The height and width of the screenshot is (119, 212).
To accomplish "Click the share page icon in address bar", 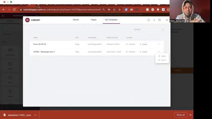I will (x=114, y=10).
